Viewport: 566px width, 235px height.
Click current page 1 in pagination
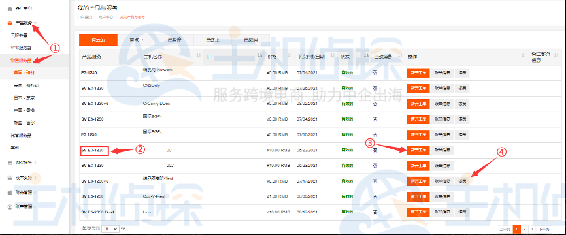(x=517, y=229)
